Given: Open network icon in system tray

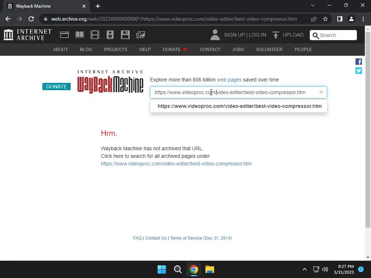Looking at the screenshot, I should pyautogui.click(x=316, y=269).
